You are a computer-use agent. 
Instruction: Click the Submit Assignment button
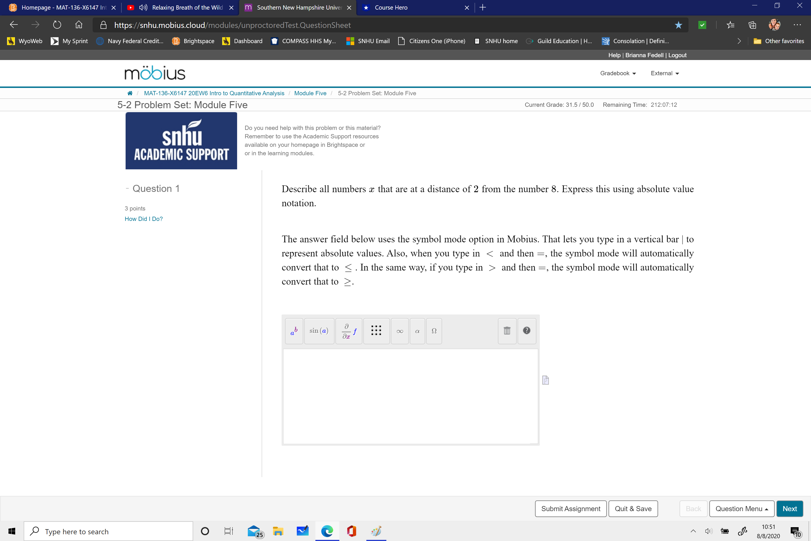tap(571, 509)
